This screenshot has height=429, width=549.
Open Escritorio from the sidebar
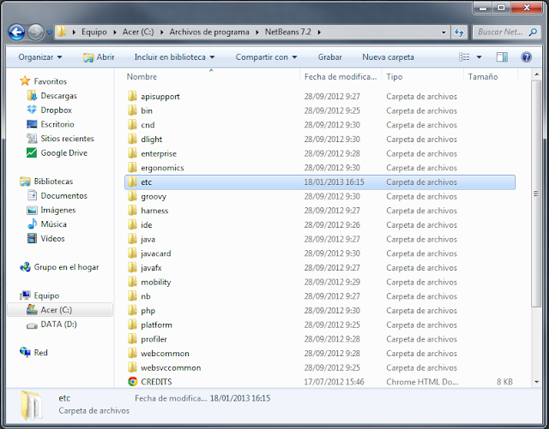[x=57, y=124]
